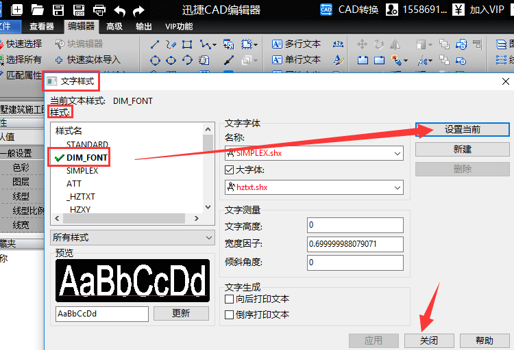Click the Move entities cross-arrow icon
This screenshot has height=350, width=514.
click(363, 44)
